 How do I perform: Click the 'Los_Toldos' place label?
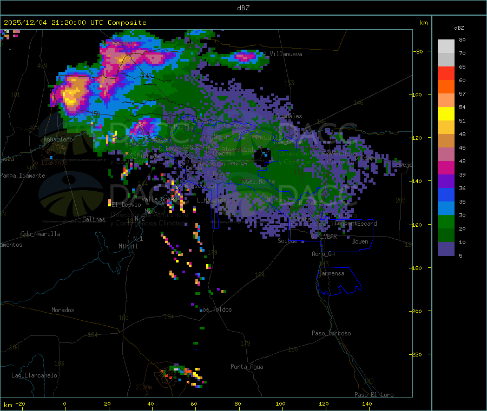(215, 309)
